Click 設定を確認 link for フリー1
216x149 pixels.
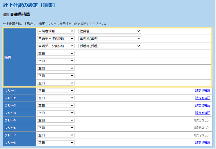[x=203, y=91]
